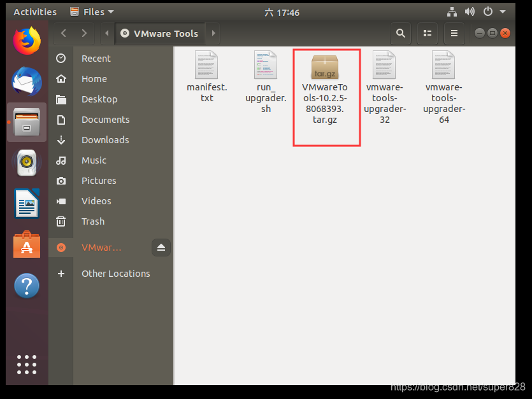
Task: Open Firefox from the dock
Action: pos(27,41)
